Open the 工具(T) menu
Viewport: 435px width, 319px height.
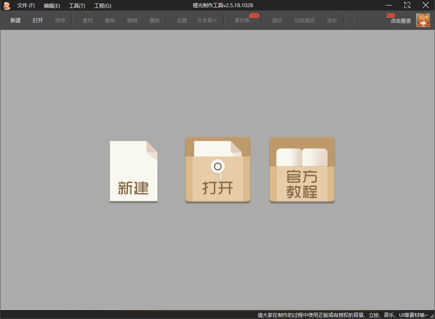tap(77, 5)
